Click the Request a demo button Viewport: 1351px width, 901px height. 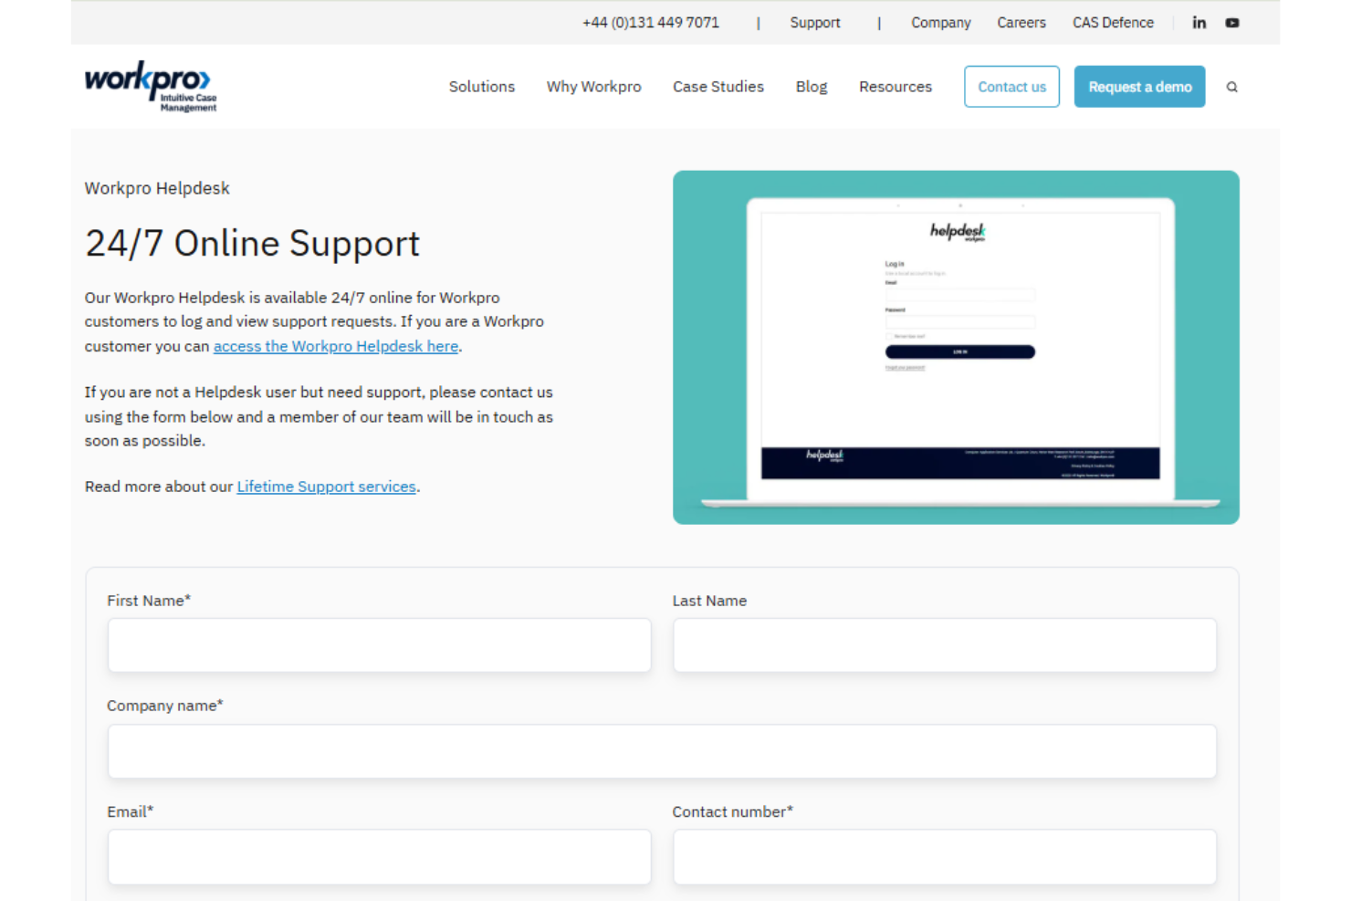coord(1139,87)
